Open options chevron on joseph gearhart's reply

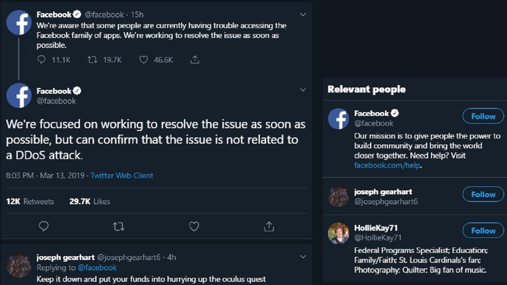(303, 257)
